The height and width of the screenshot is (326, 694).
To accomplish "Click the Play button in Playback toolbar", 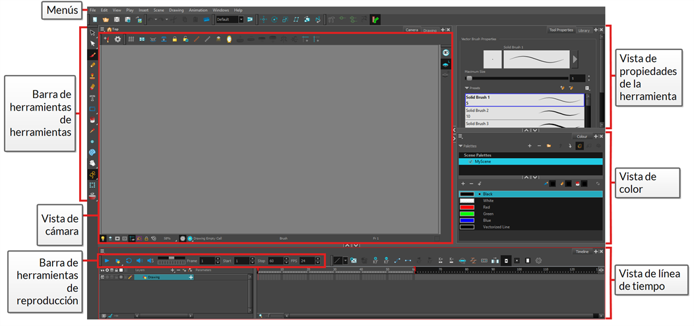I will pyautogui.click(x=107, y=261).
